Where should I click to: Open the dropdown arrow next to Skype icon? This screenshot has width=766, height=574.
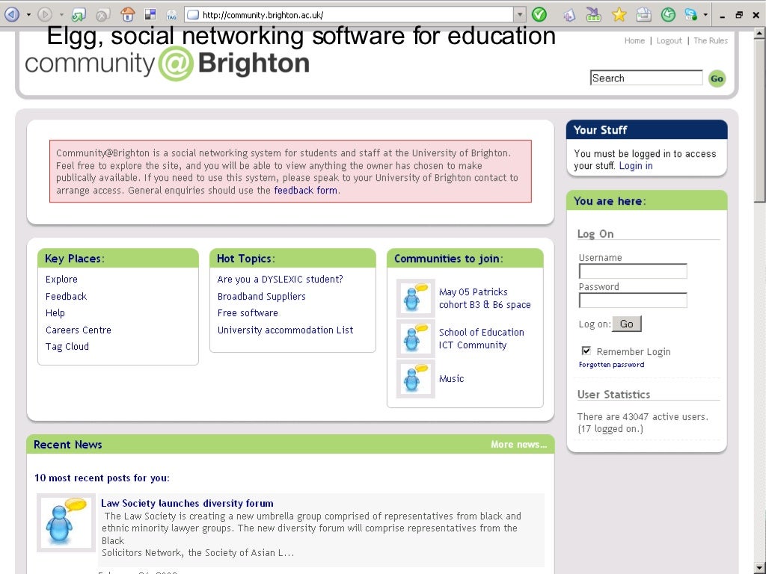pyautogui.click(x=705, y=15)
